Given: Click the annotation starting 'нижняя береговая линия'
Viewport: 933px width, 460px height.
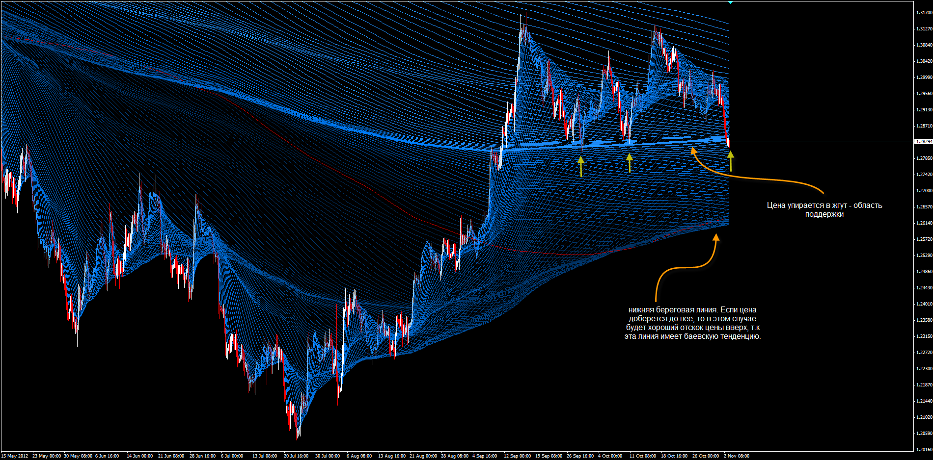Looking at the screenshot, I should [692, 323].
